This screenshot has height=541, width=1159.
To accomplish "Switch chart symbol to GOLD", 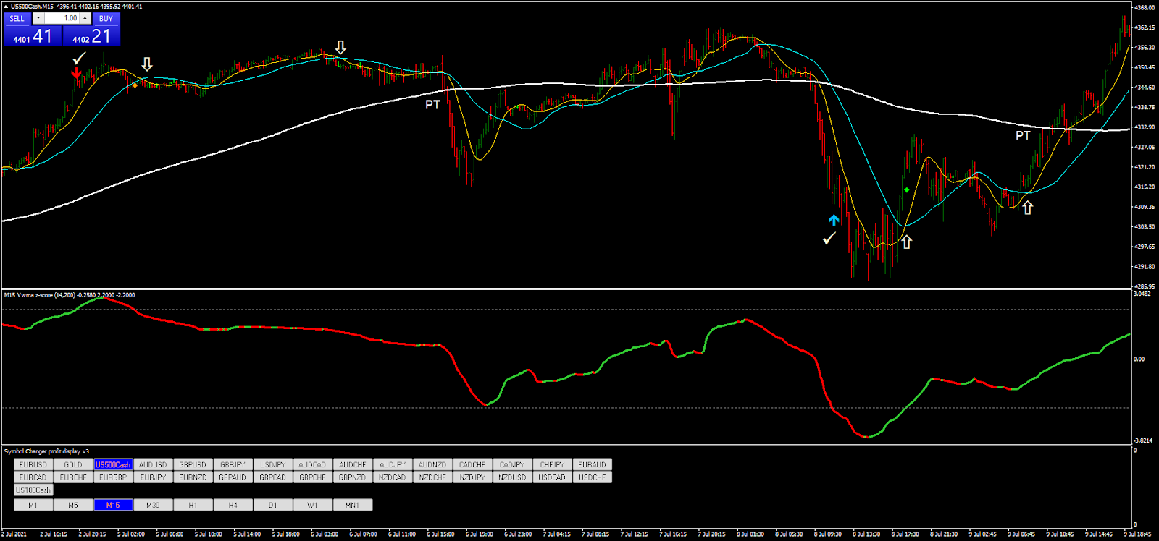I will [x=73, y=464].
